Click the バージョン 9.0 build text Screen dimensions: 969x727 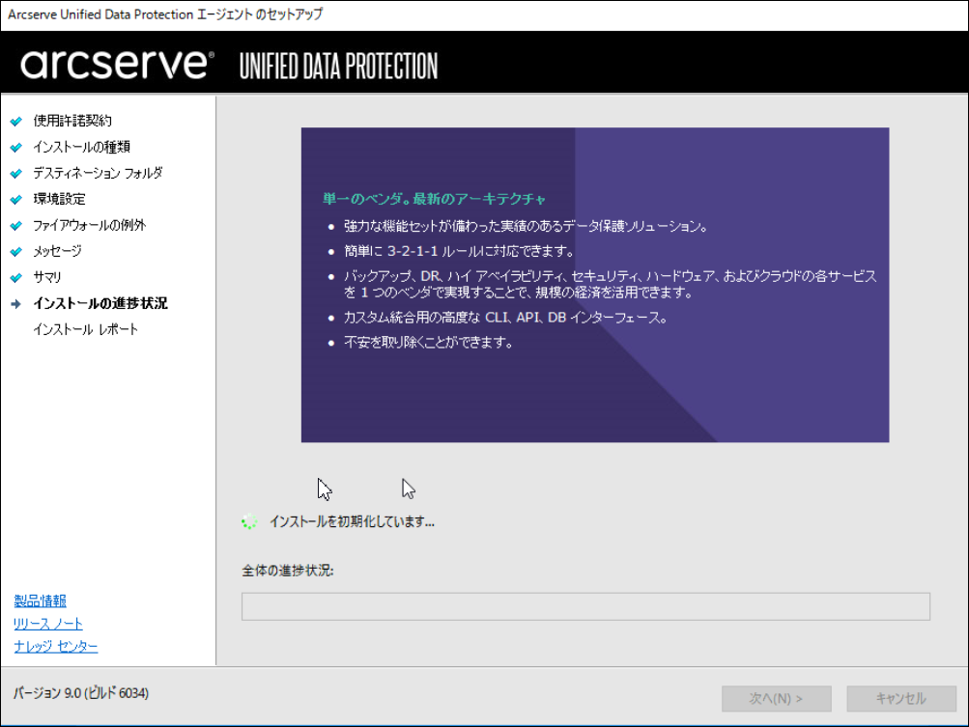click(81, 693)
